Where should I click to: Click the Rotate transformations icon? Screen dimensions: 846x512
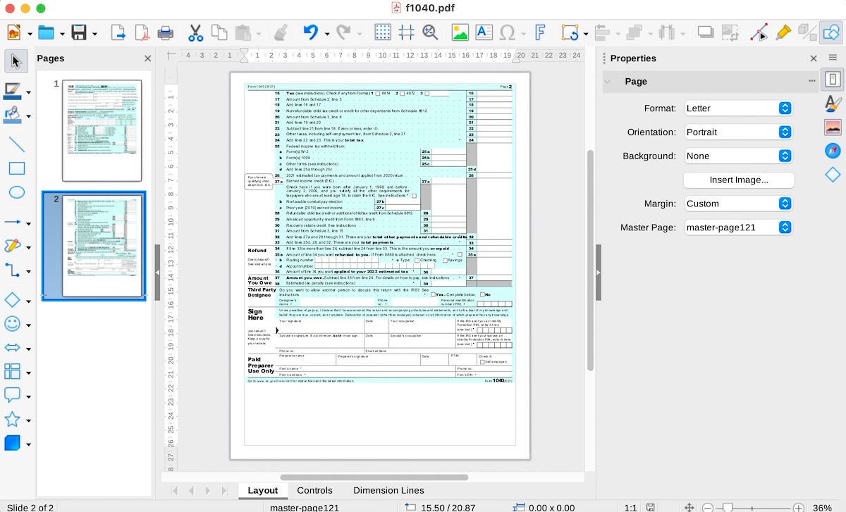pyautogui.click(x=570, y=32)
